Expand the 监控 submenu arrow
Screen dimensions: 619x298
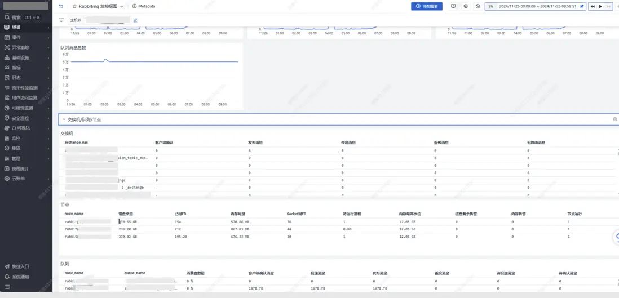48,138
